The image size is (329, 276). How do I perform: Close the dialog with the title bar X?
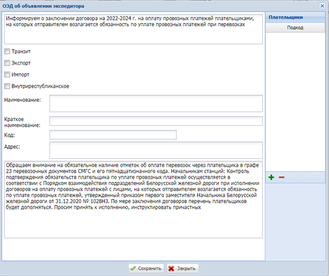click(x=322, y=6)
